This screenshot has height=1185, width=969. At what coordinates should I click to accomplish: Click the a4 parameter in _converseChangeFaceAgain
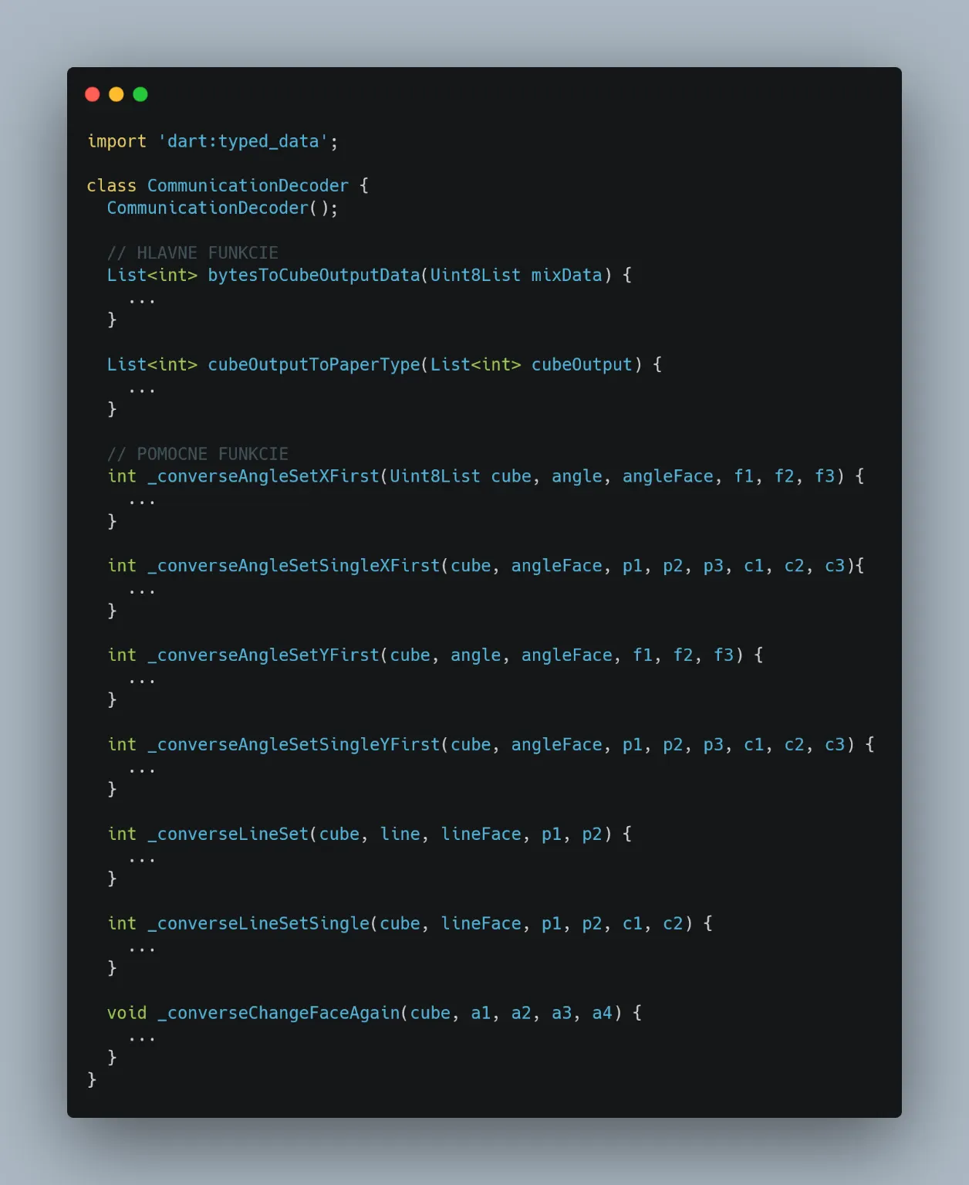tap(602, 1014)
